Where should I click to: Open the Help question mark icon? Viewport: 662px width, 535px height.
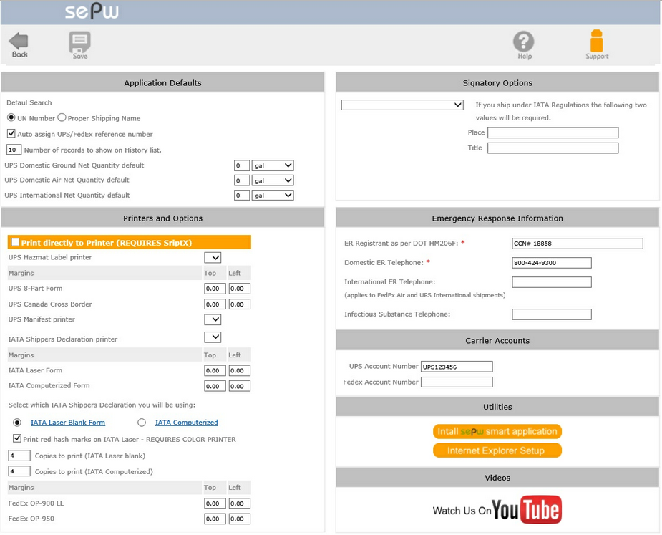[524, 45]
